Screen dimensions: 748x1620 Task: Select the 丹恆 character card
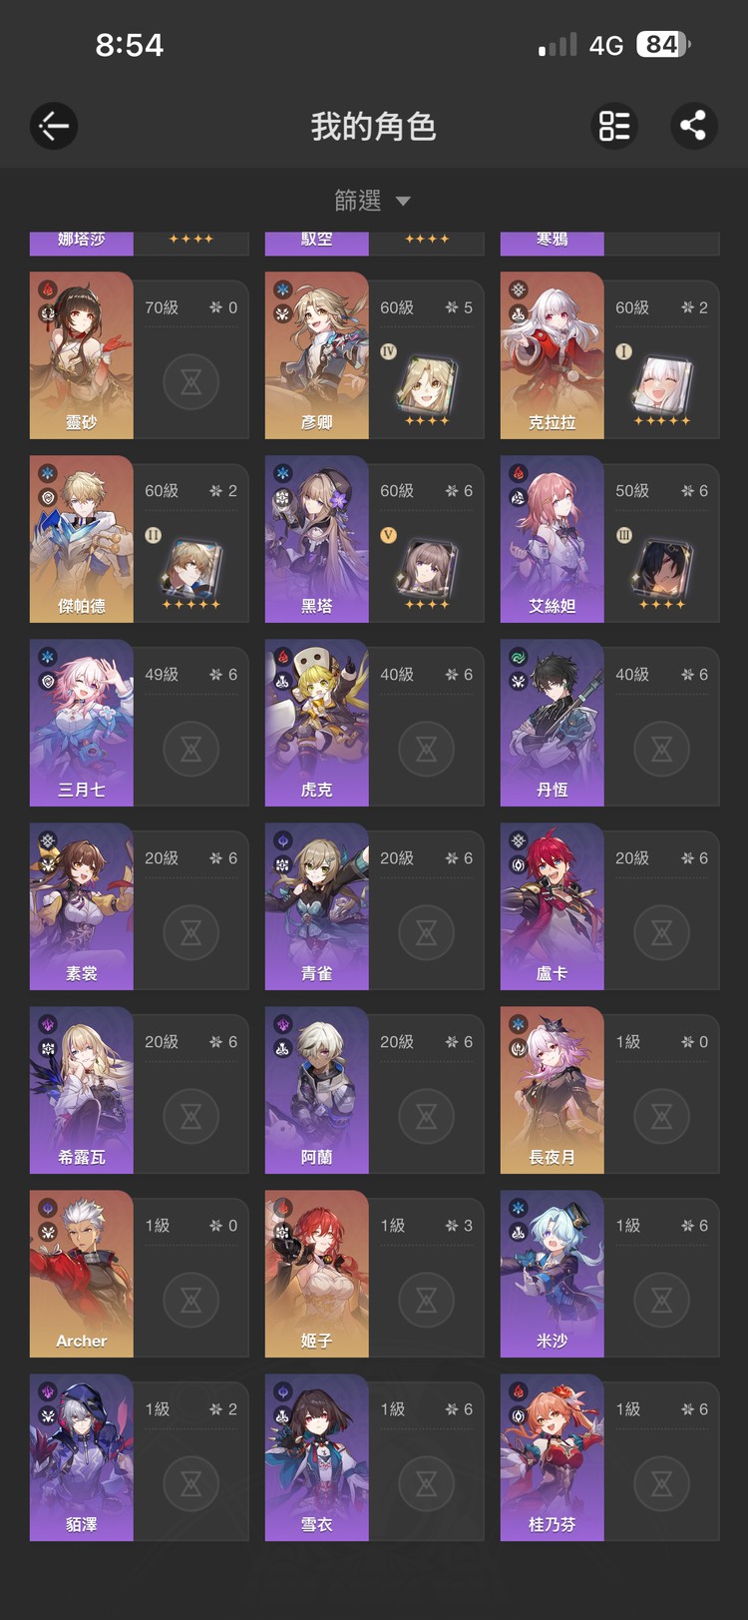(610, 723)
